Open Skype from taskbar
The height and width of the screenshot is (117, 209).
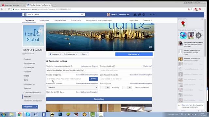pos(28,114)
